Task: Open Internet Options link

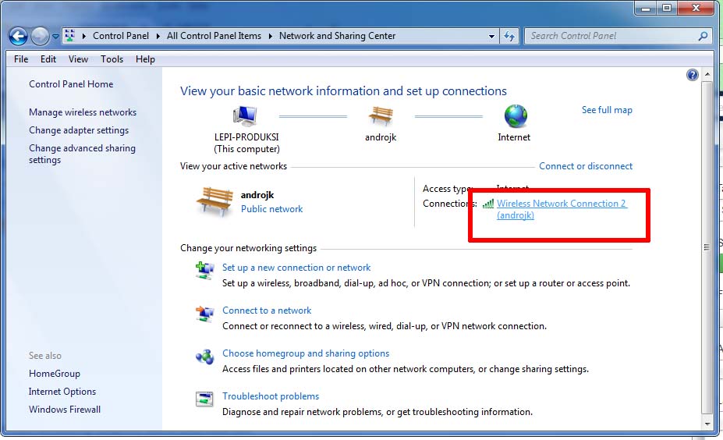Action: (x=62, y=392)
